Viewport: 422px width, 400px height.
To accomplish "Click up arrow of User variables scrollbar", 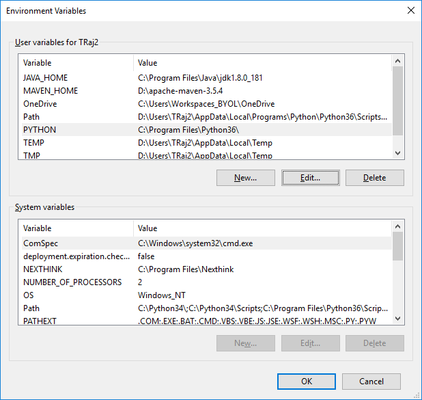I will (x=397, y=61).
